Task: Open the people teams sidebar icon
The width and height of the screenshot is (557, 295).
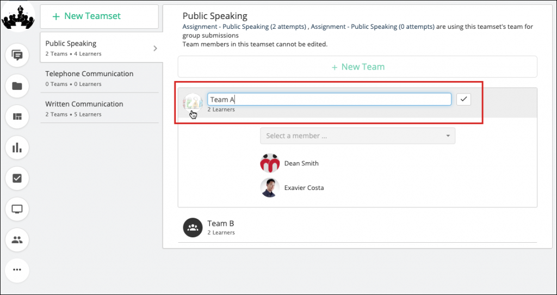Action: pyautogui.click(x=17, y=240)
